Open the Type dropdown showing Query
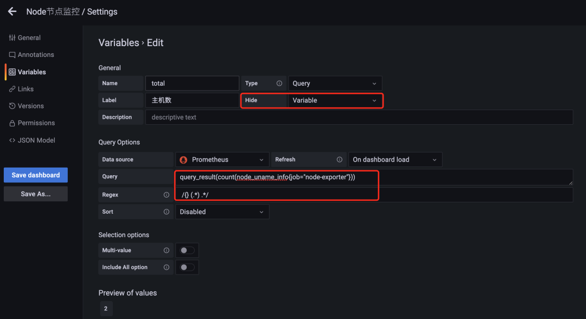 tap(335, 84)
